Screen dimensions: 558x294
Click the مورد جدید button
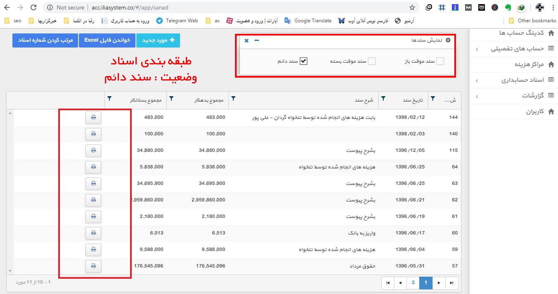tap(158, 40)
